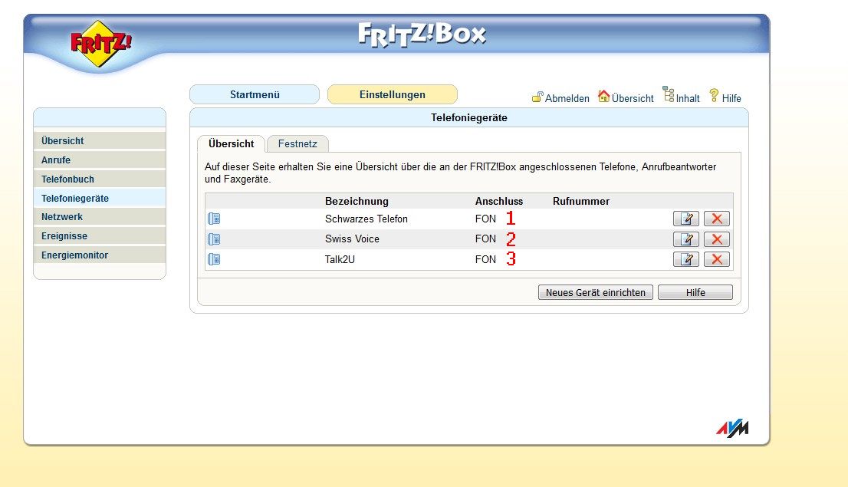Open Telefonbuch in the sidebar
This screenshot has width=848, height=487.
pyautogui.click(x=100, y=179)
